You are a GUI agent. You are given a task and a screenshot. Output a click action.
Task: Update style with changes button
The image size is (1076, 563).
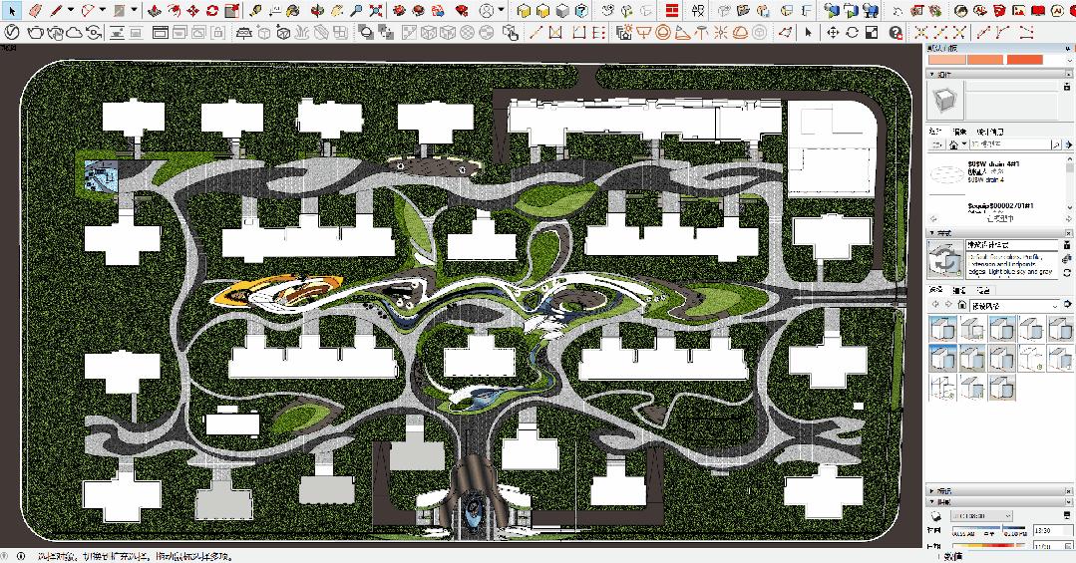1067,273
